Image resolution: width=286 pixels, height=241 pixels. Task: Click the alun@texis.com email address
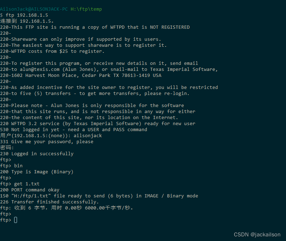(40, 69)
